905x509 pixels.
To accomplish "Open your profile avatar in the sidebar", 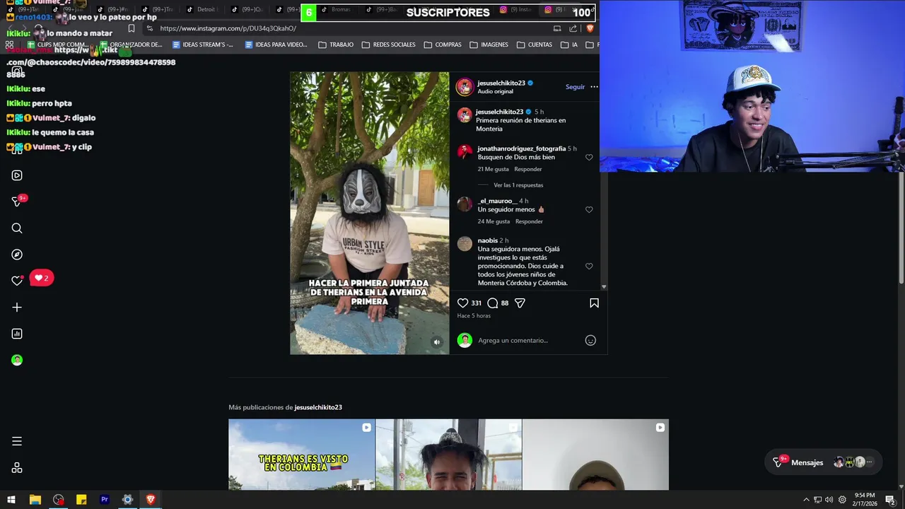I will coord(17,360).
